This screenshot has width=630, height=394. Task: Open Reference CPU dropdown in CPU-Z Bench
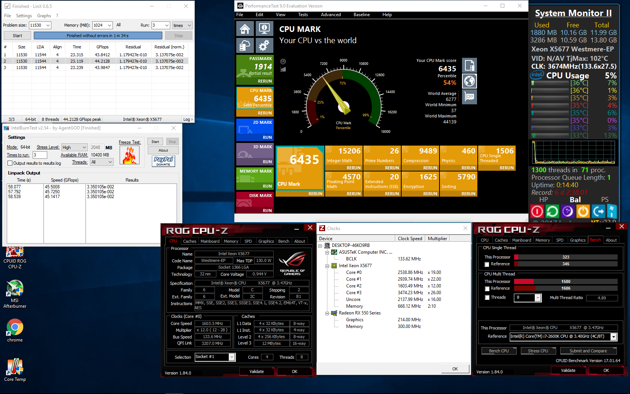pyautogui.click(x=613, y=337)
